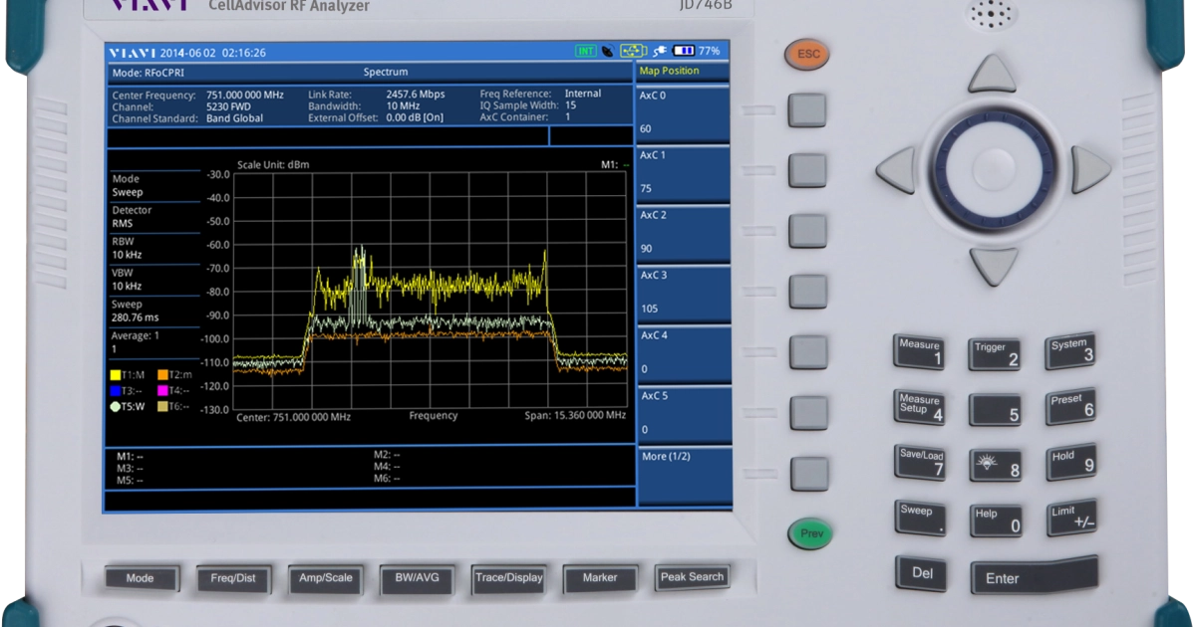Click the Mode: RFoCPRI label
The height and width of the screenshot is (627, 1196).
pyautogui.click(x=149, y=73)
